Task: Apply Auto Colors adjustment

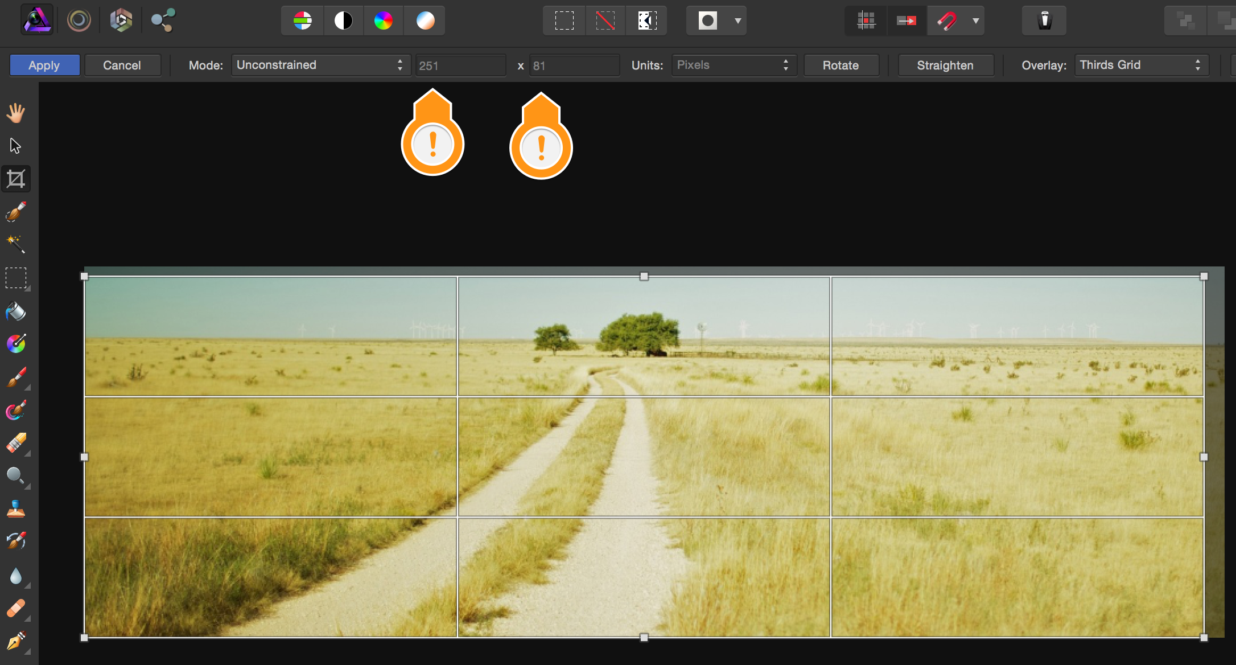Action: tap(384, 21)
